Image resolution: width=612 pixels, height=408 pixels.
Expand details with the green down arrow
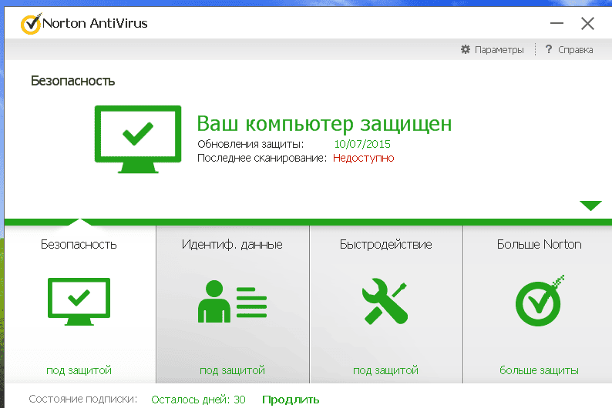click(x=590, y=206)
